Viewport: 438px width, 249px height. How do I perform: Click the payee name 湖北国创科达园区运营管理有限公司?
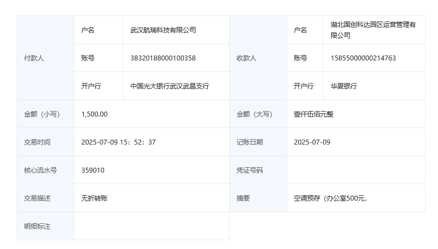tap(373, 30)
